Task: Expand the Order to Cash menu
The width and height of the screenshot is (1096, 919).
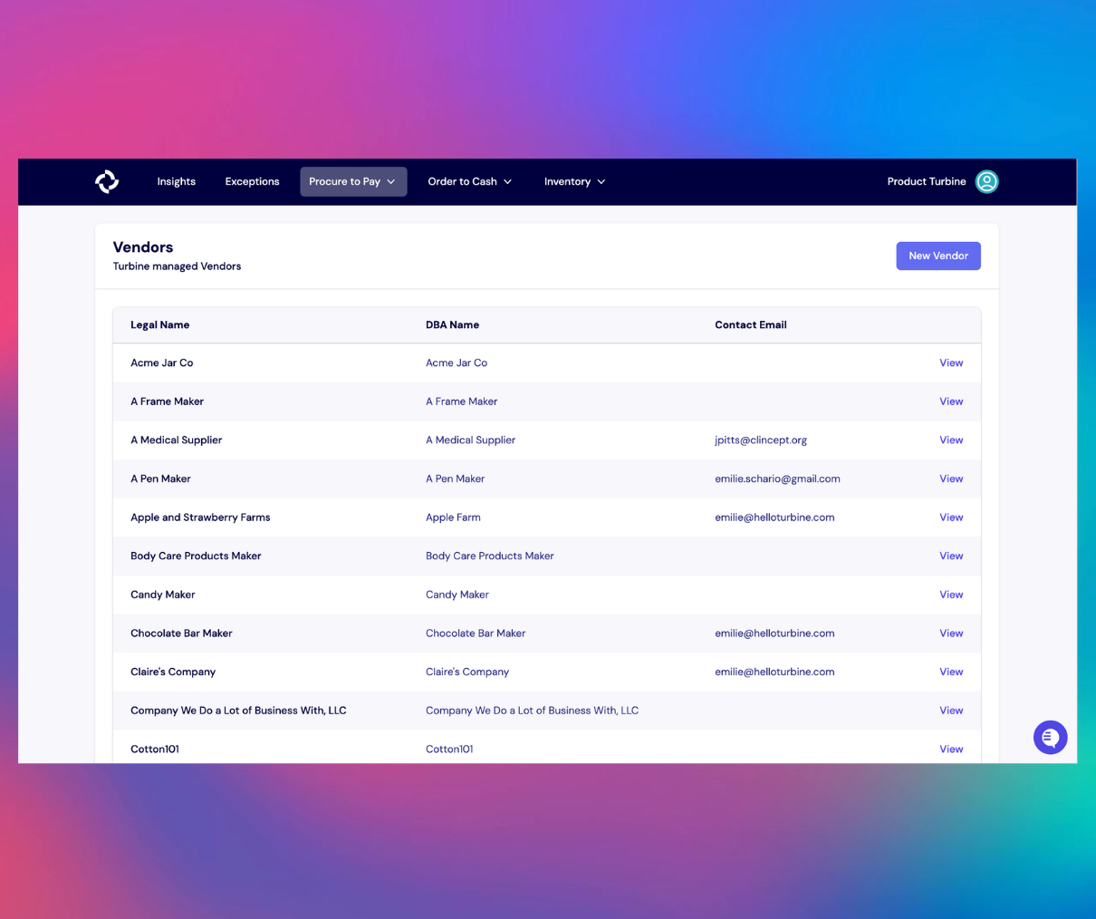Action: coord(469,181)
